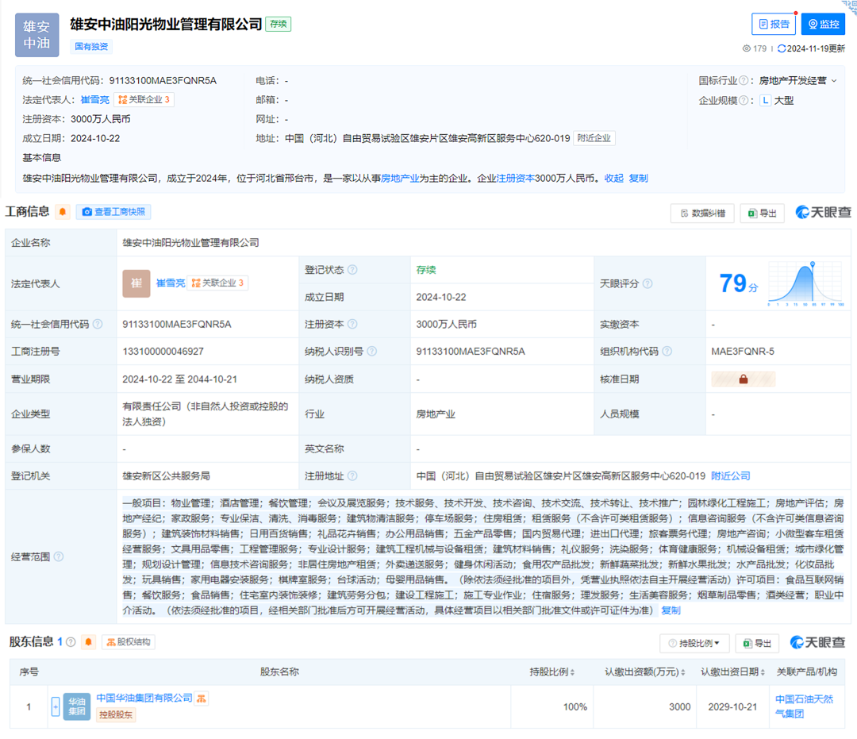
Task: Click 导出 button in 股东信息 section
Action: [x=757, y=643]
